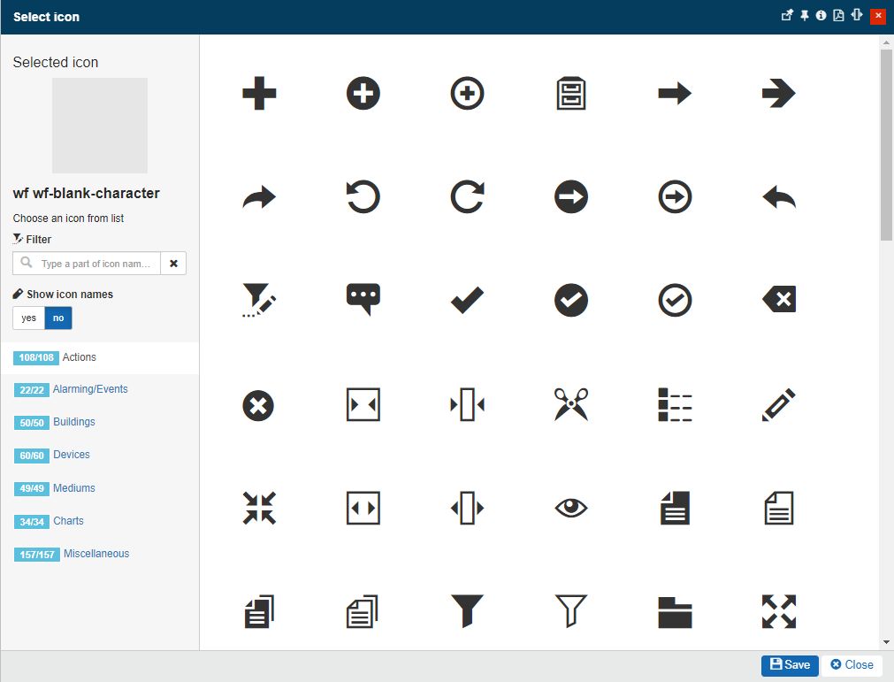Open the Charts category

68,521
